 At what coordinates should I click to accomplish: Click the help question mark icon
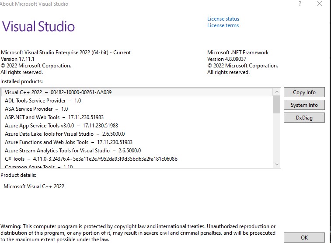(x=300, y=4)
